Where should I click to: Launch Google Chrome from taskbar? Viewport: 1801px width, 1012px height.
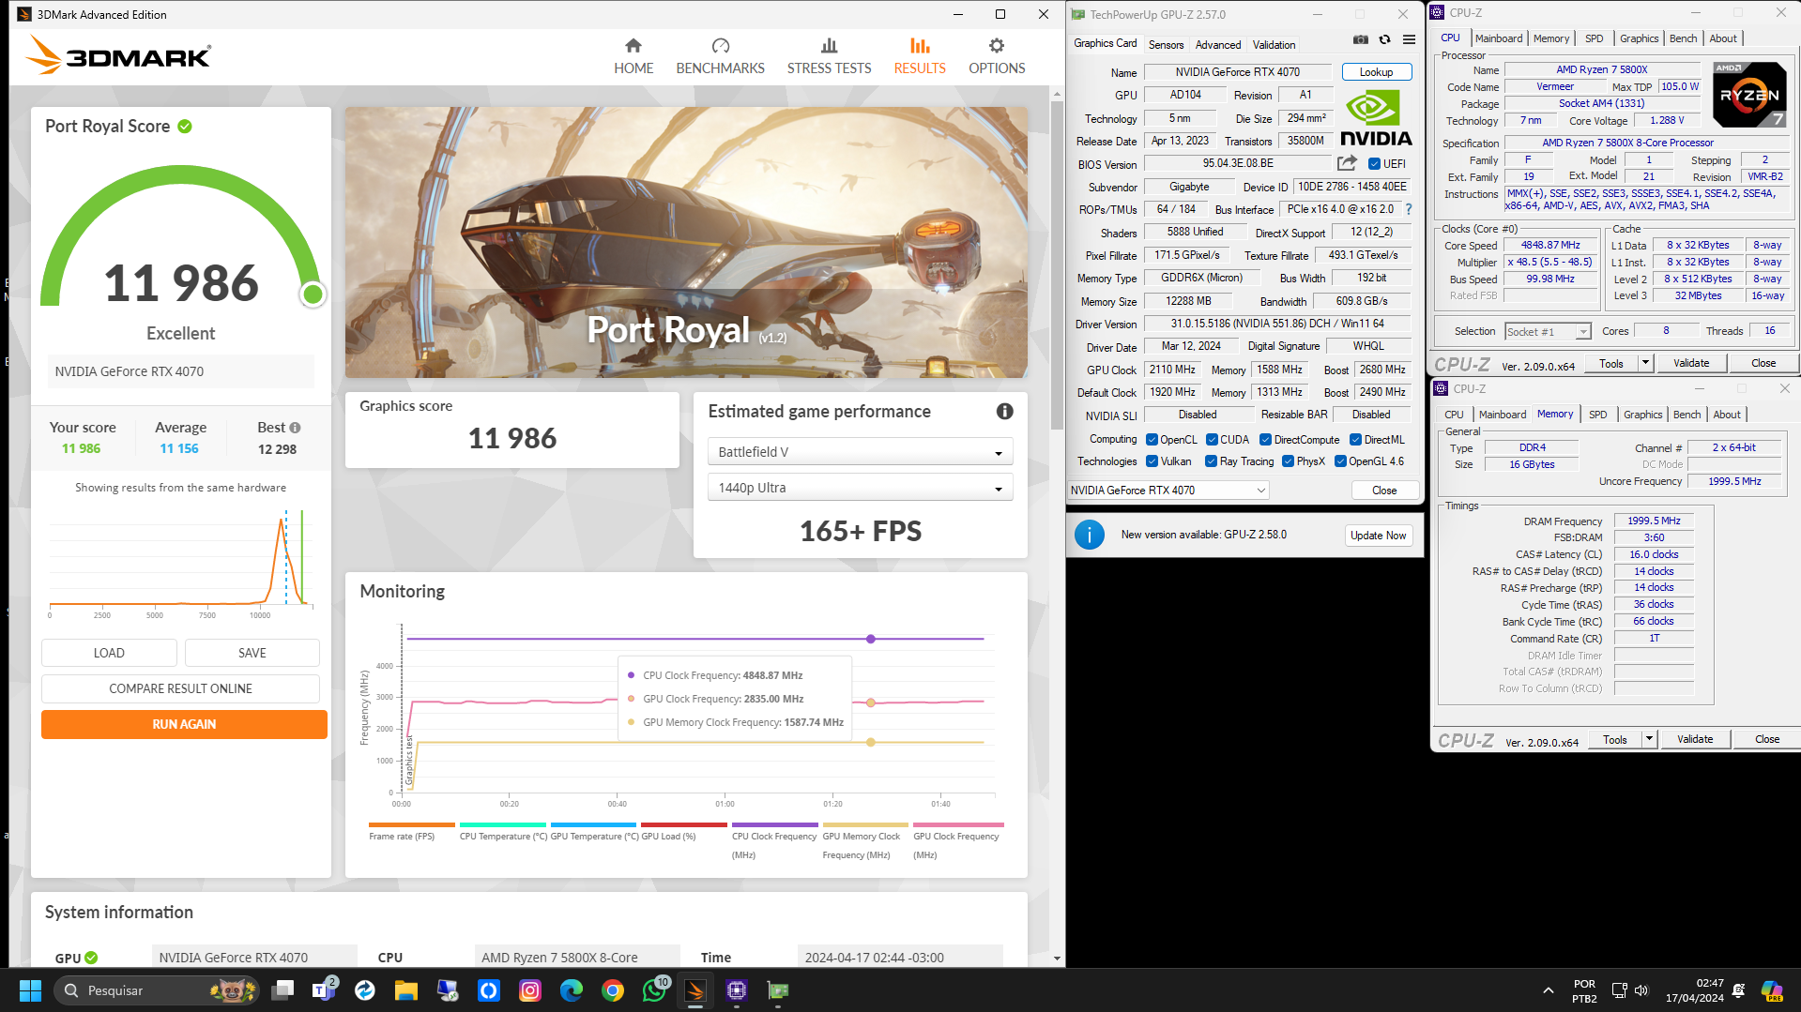(x=613, y=990)
